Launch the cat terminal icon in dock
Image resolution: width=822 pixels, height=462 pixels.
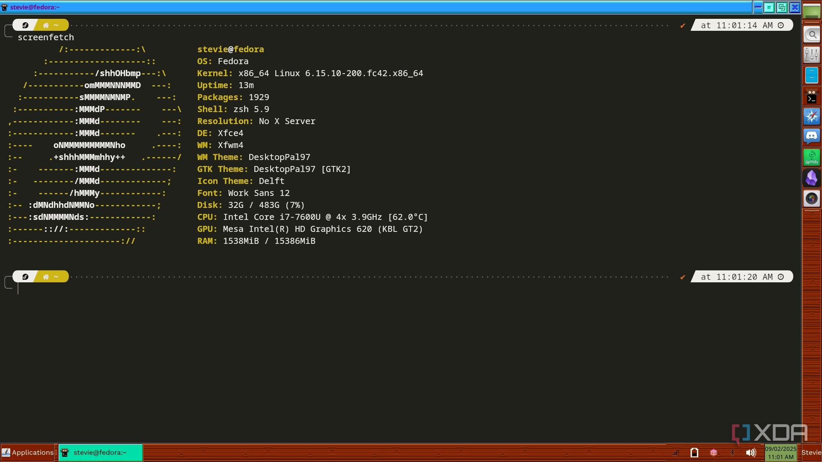[x=812, y=97]
